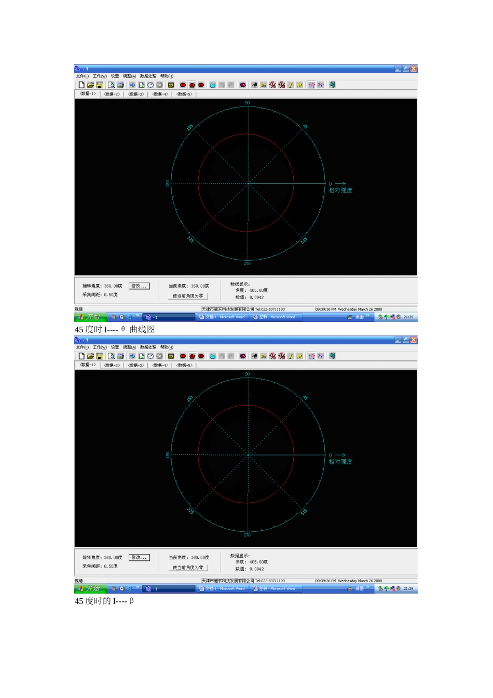Viewport: 493px width, 698px height.
Task: Click the blue exit door icon
Action: [x=332, y=85]
